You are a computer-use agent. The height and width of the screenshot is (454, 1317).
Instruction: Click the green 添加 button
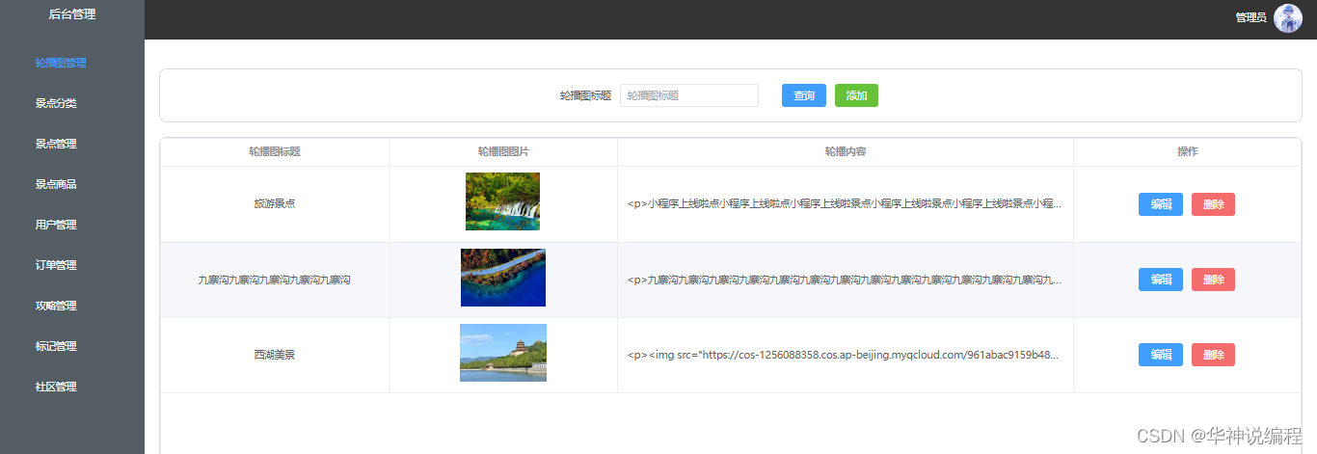click(x=856, y=95)
